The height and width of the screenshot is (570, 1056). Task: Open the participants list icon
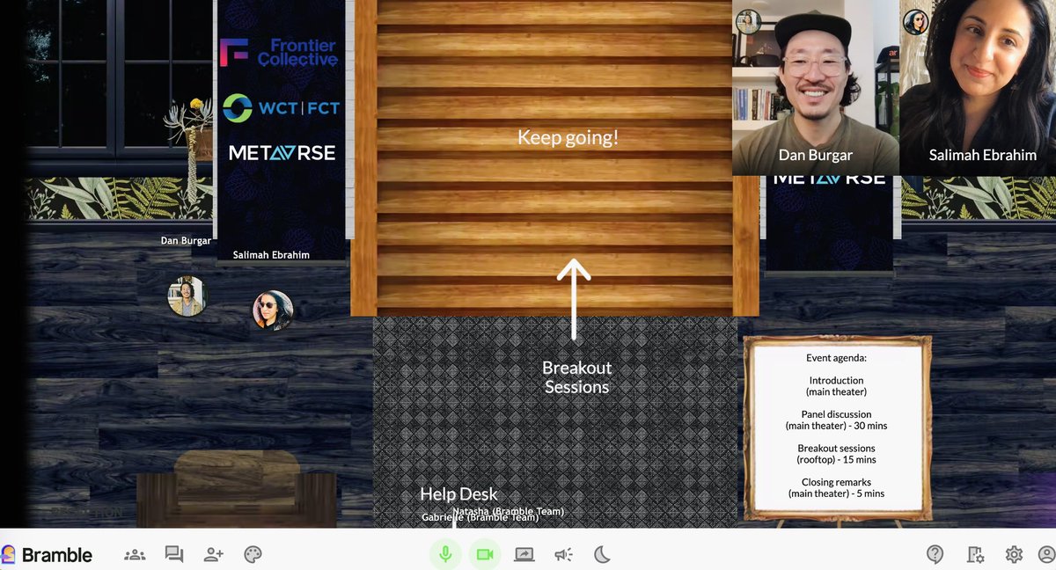click(x=135, y=554)
